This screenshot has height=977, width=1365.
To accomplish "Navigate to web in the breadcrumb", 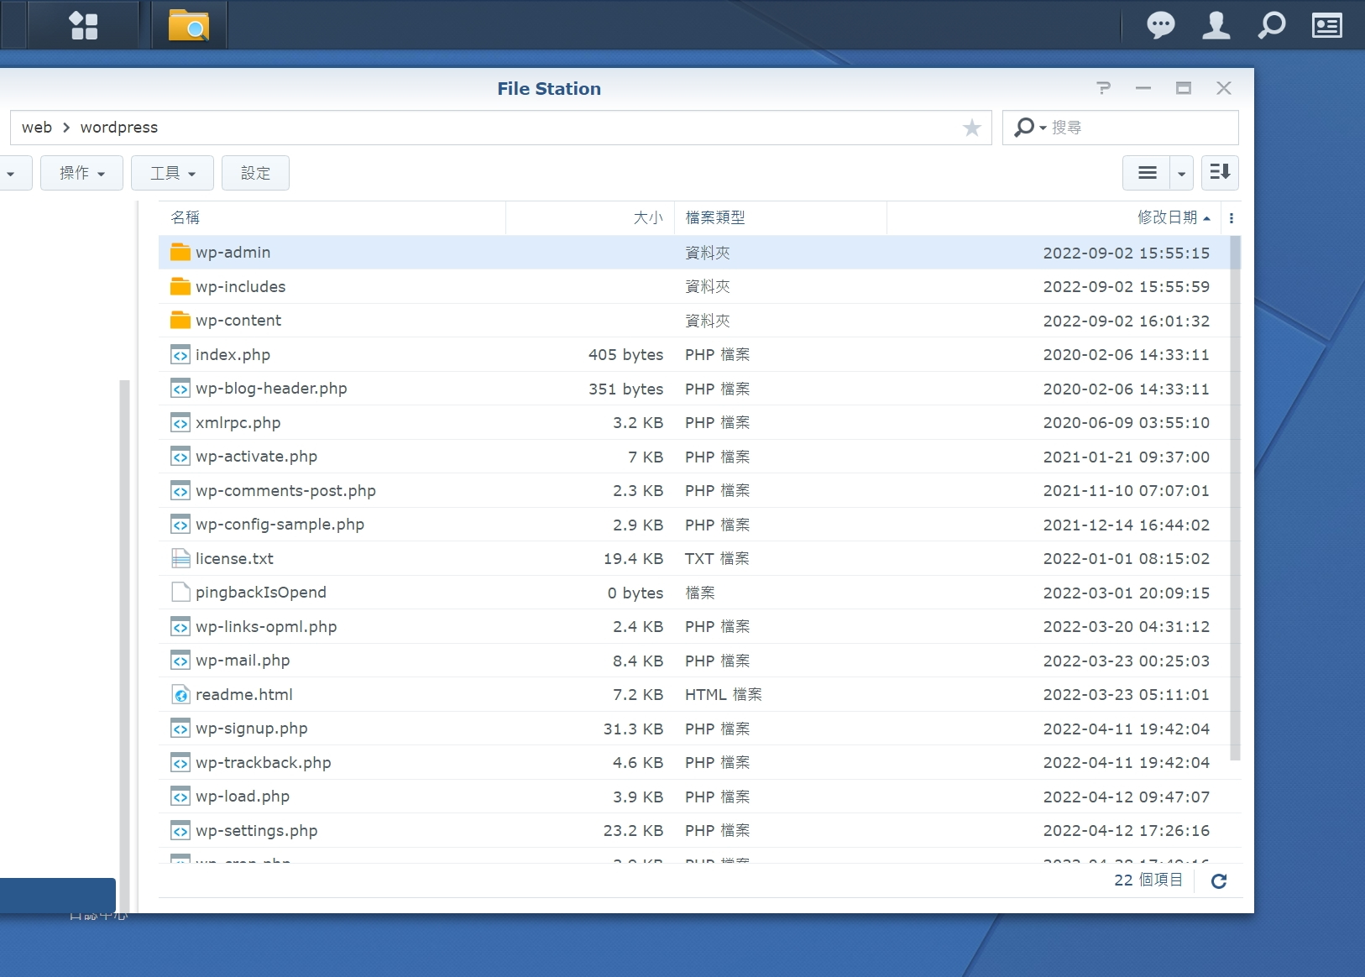I will pos(37,128).
